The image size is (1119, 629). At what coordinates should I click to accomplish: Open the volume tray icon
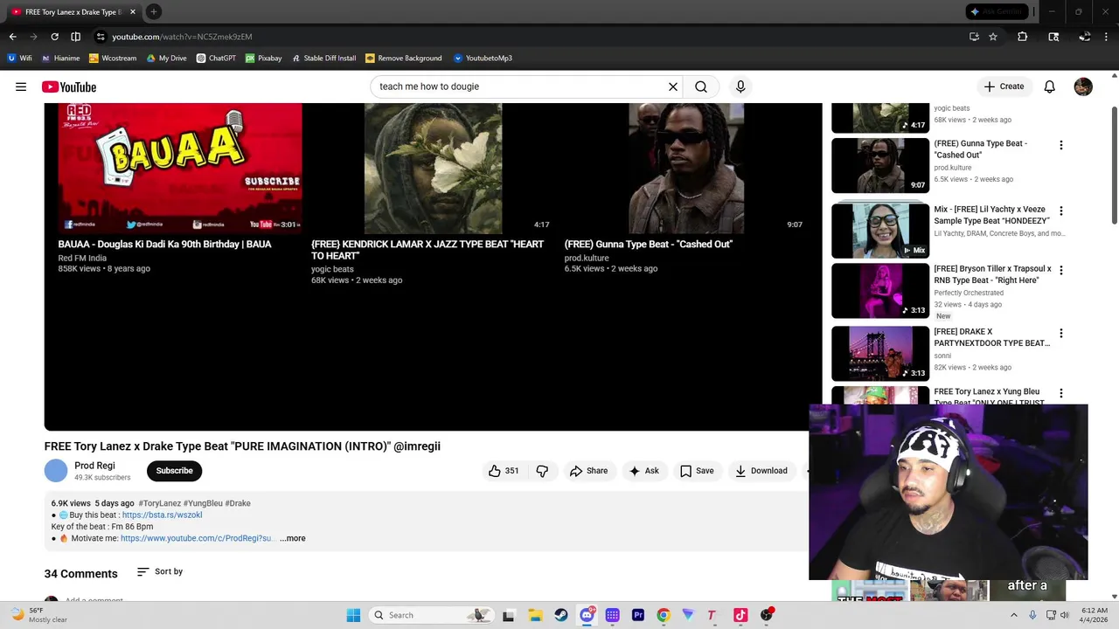[1065, 615]
